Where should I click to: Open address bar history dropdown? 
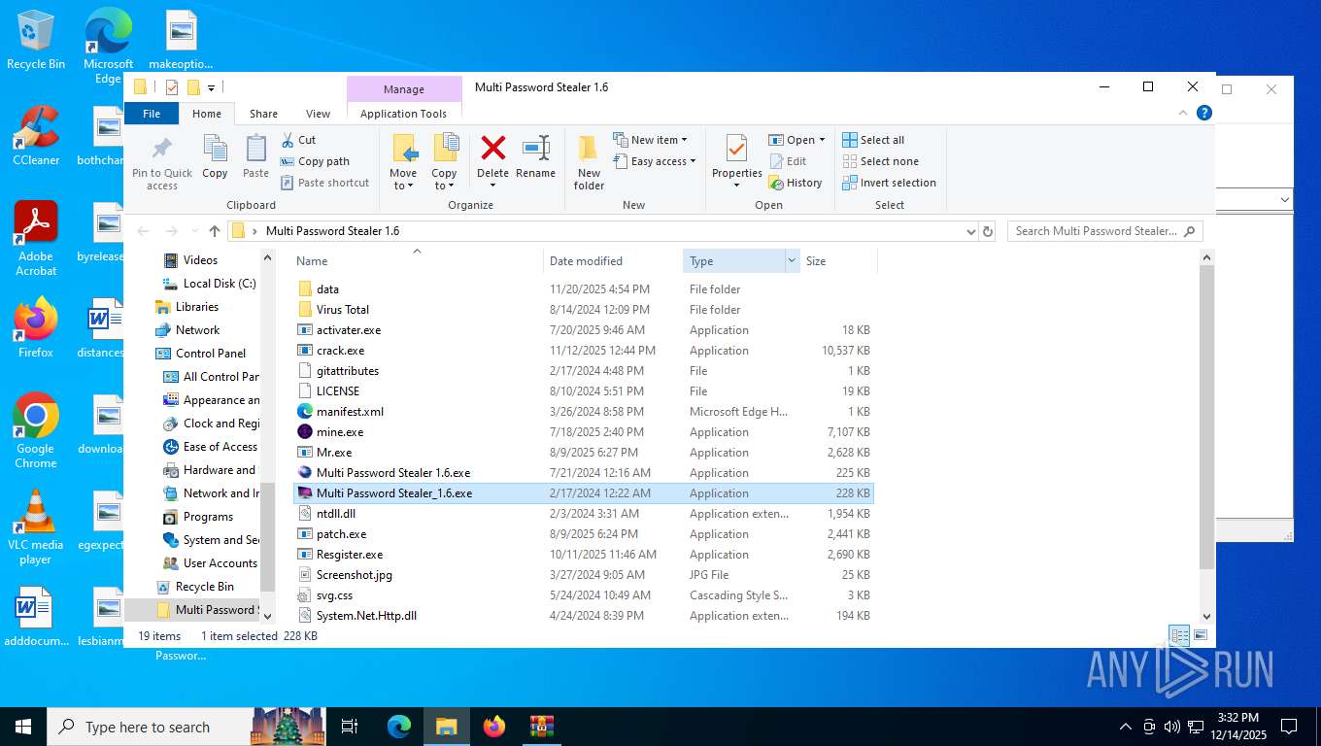tap(970, 231)
